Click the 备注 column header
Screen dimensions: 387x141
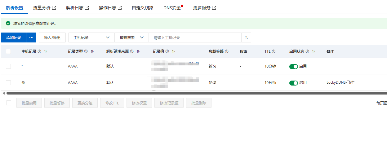tap(330, 51)
